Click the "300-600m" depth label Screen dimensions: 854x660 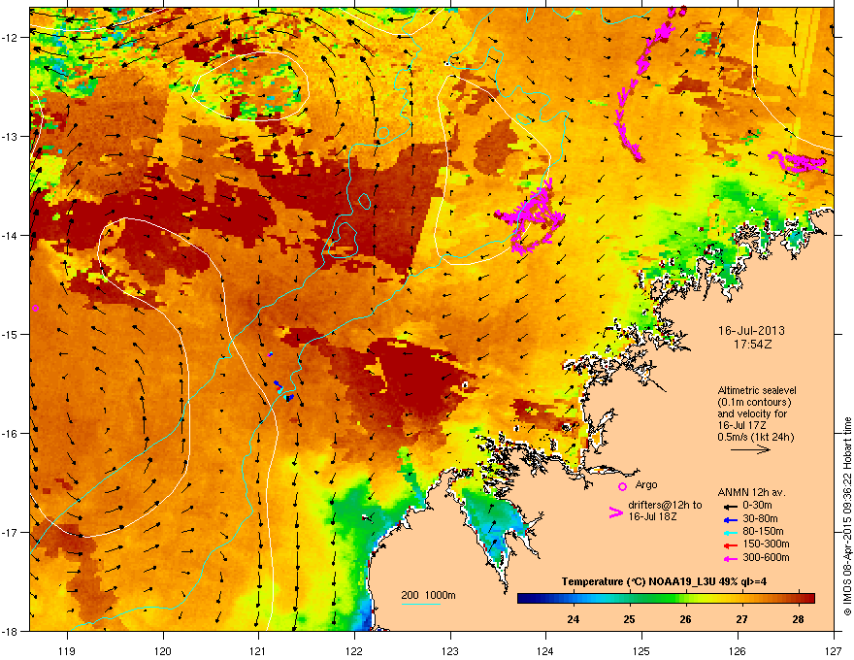click(x=766, y=557)
